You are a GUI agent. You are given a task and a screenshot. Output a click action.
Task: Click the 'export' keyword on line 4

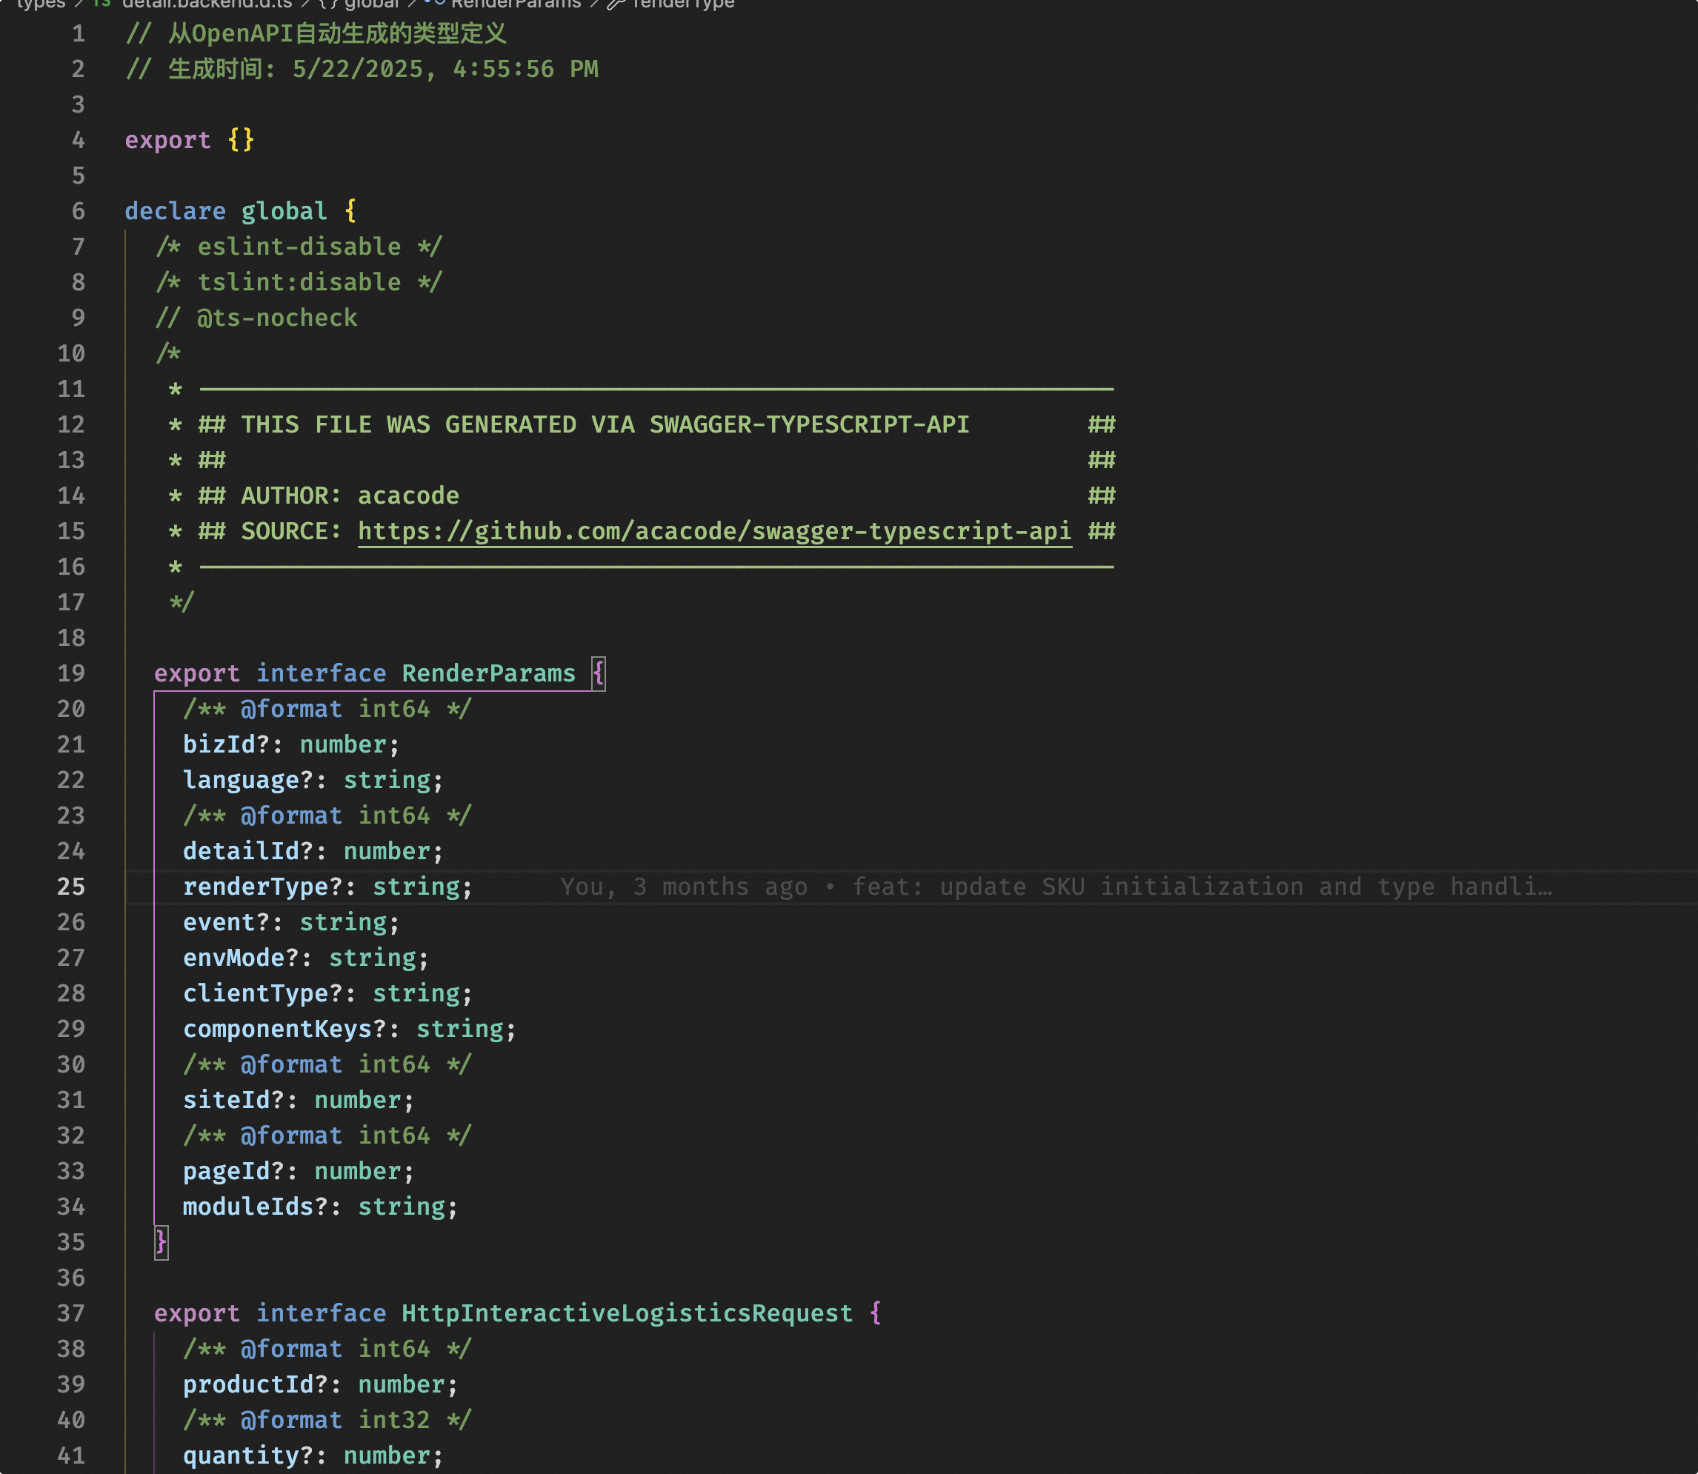pos(168,141)
